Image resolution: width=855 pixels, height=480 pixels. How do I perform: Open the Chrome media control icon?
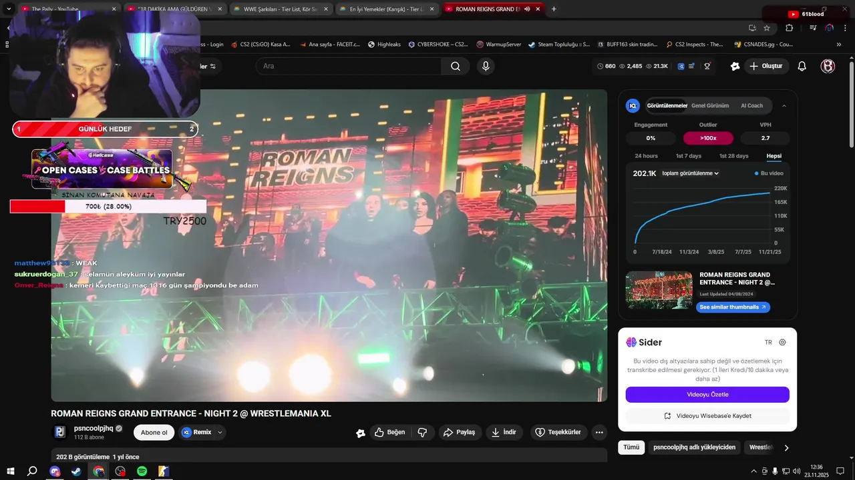coord(813,28)
